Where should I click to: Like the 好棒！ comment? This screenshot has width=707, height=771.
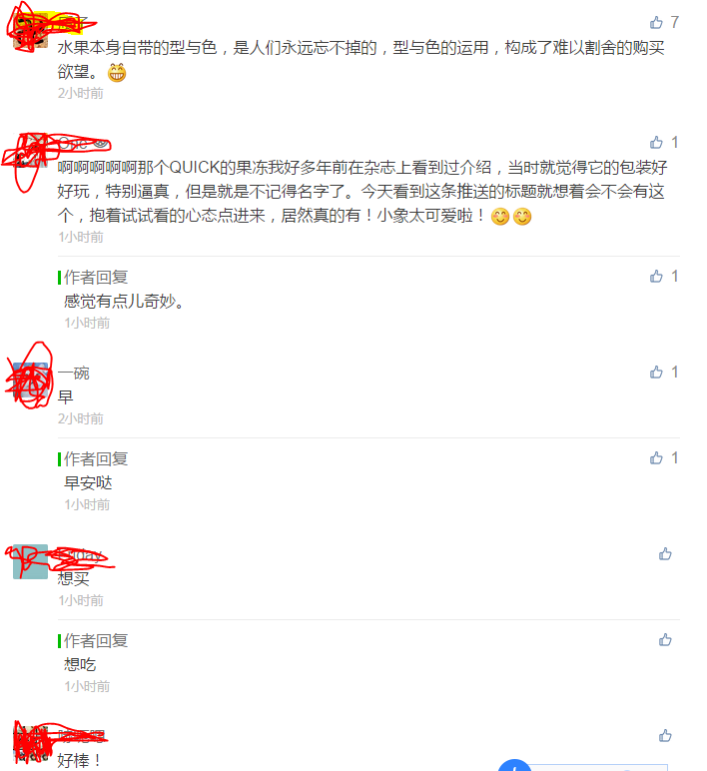665,736
